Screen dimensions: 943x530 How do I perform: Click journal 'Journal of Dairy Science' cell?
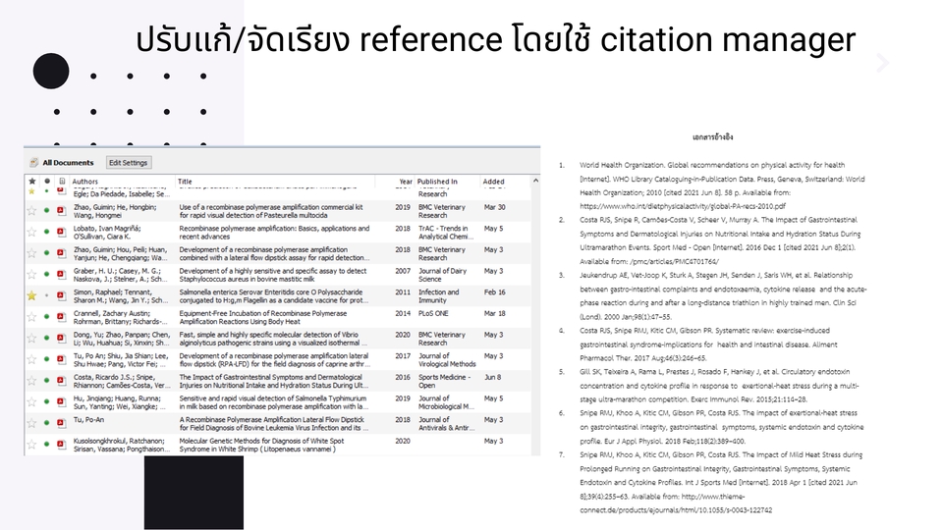tap(442, 275)
